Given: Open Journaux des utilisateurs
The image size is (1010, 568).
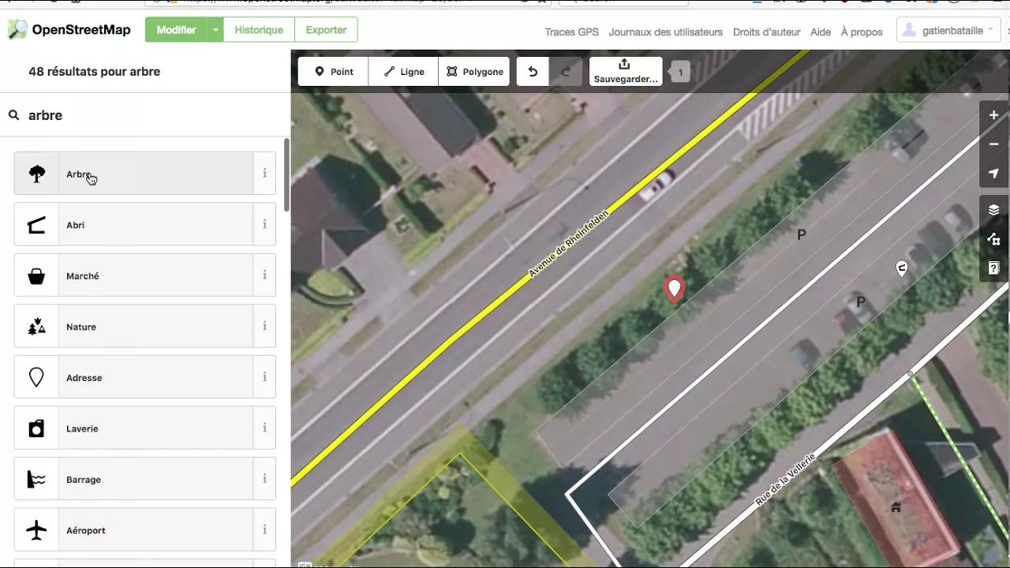Looking at the screenshot, I should (x=666, y=32).
